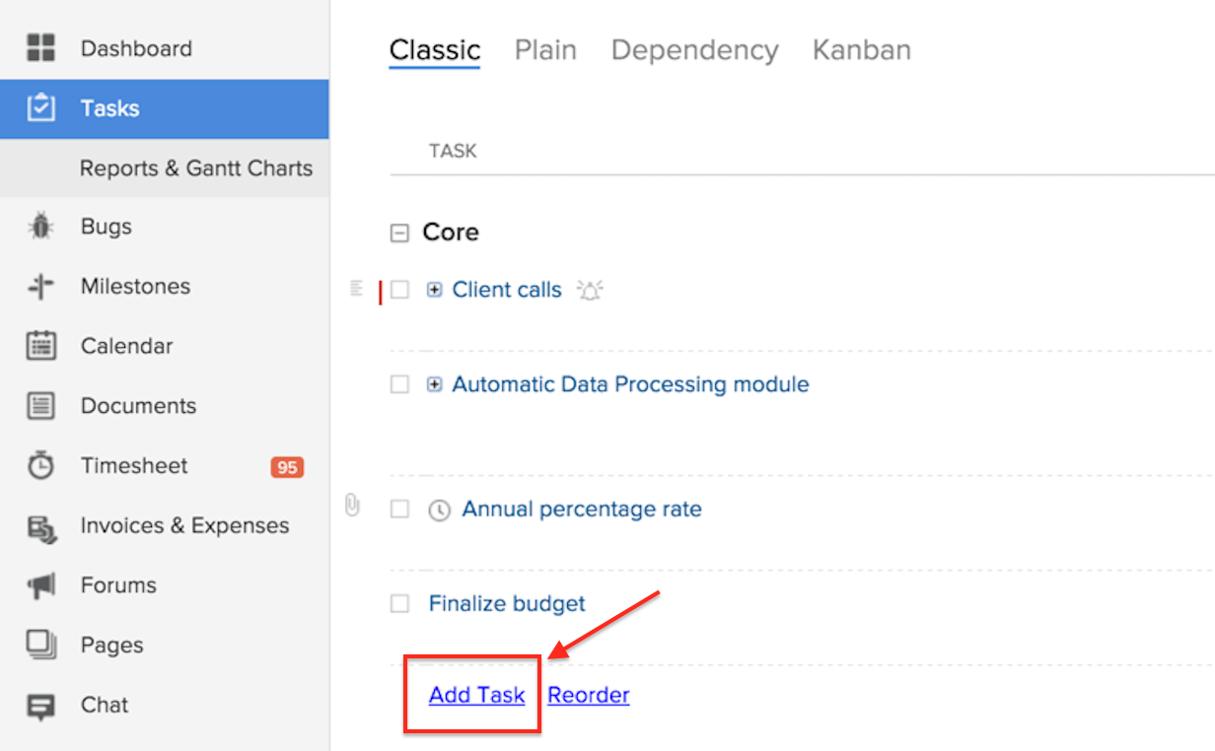Click the Reorder link

pos(589,695)
